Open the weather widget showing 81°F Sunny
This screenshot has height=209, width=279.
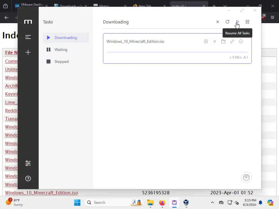pyautogui.click(x=14, y=202)
